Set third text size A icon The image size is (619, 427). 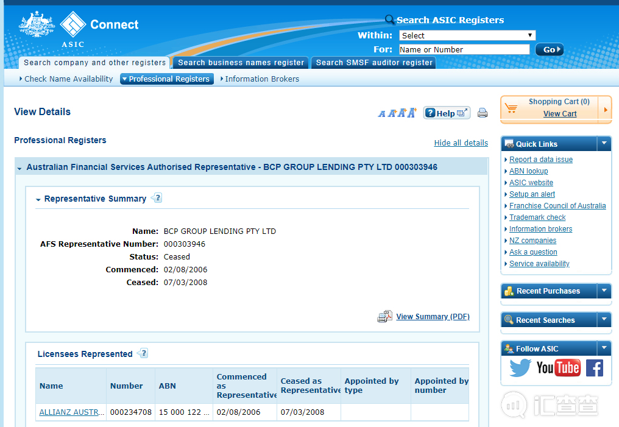tap(401, 113)
